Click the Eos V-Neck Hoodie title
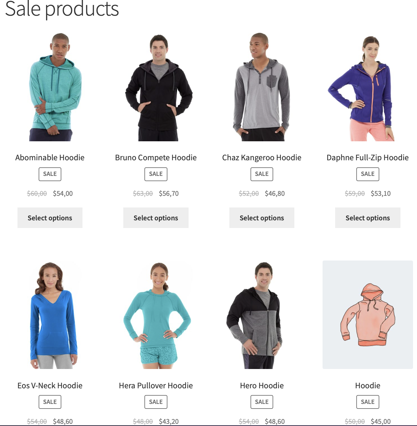Image resolution: width=417 pixels, height=426 pixels. pos(50,386)
